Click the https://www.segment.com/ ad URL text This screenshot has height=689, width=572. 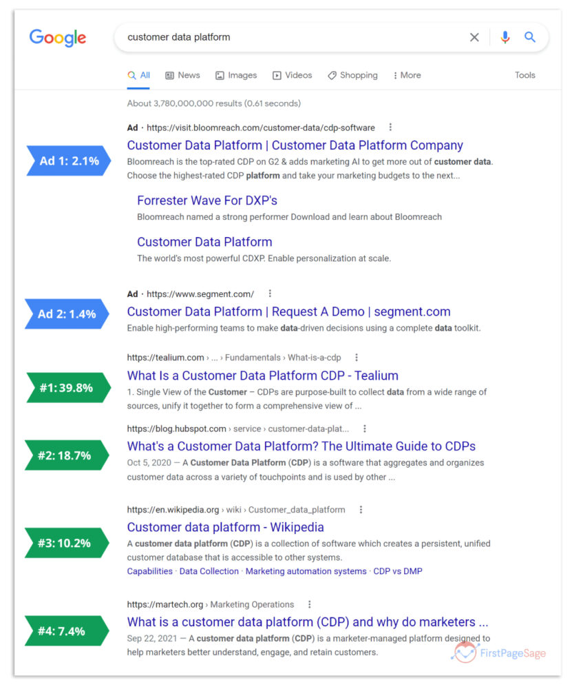(x=200, y=294)
